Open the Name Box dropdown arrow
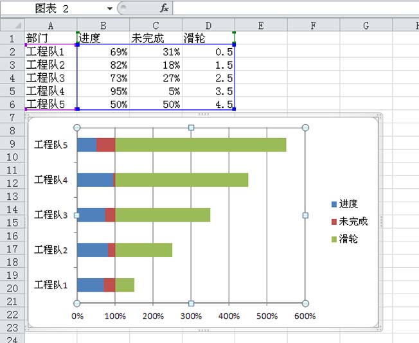 coord(109,8)
